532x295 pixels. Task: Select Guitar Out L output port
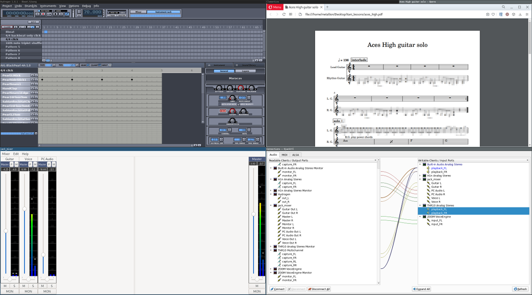point(289,209)
